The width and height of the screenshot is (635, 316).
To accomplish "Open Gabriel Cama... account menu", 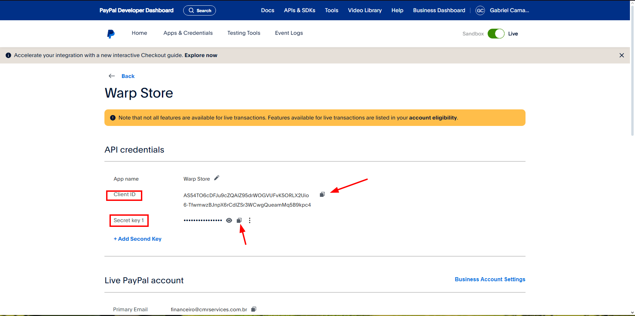I will click(509, 10).
